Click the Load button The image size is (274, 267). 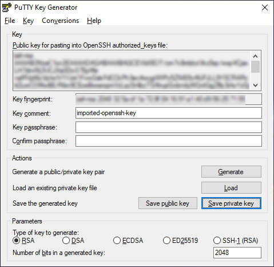[x=231, y=188]
